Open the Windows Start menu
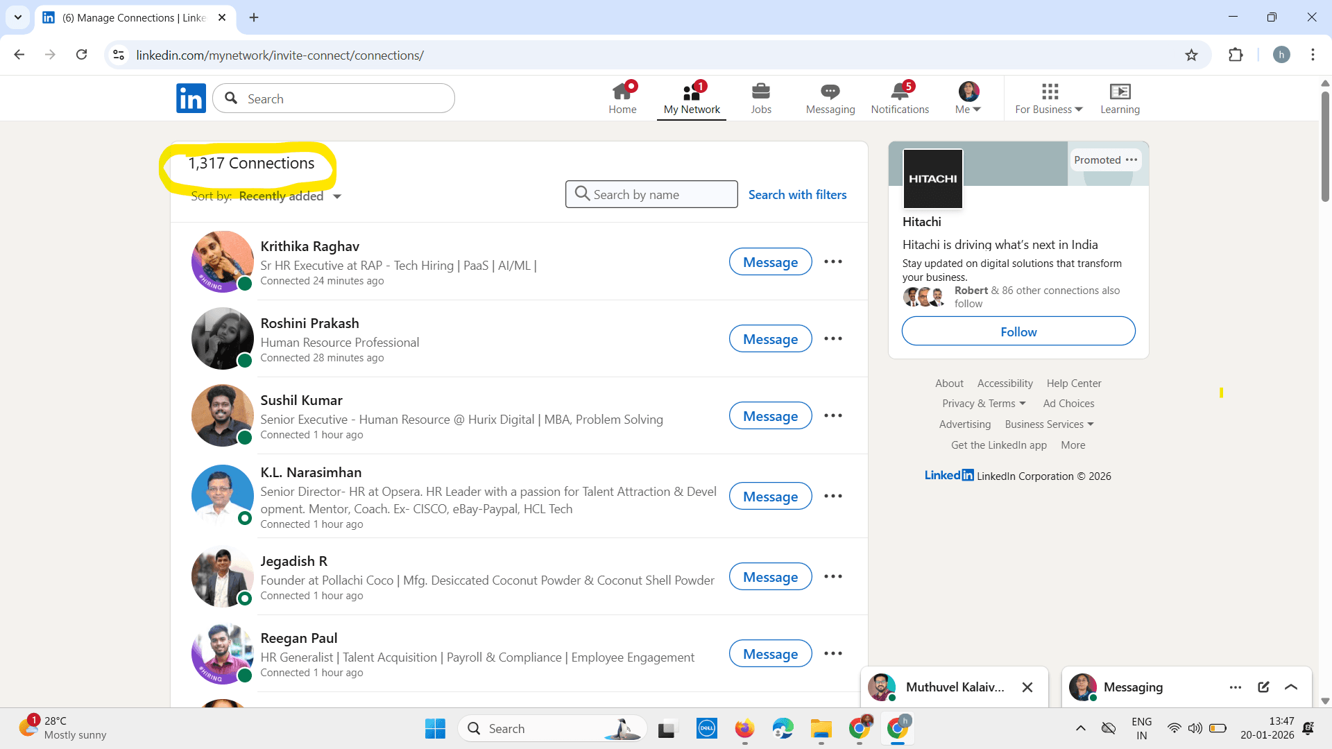The image size is (1332, 749). point(435,728)
